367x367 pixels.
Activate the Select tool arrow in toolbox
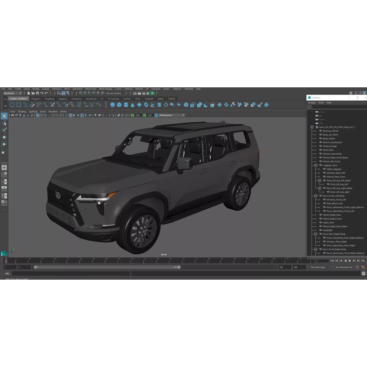tap(4, 116)
